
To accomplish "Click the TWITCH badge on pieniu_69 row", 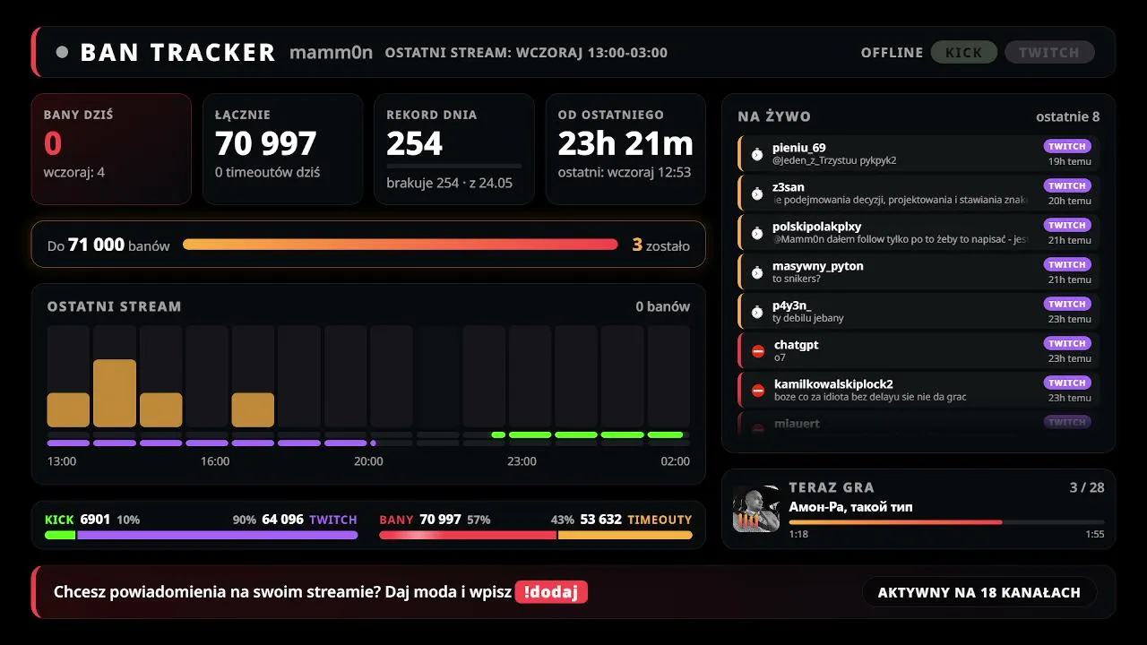I will coord(1067,146).
